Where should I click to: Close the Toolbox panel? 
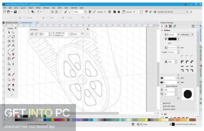pyautogui.click(x=16, y=28)
